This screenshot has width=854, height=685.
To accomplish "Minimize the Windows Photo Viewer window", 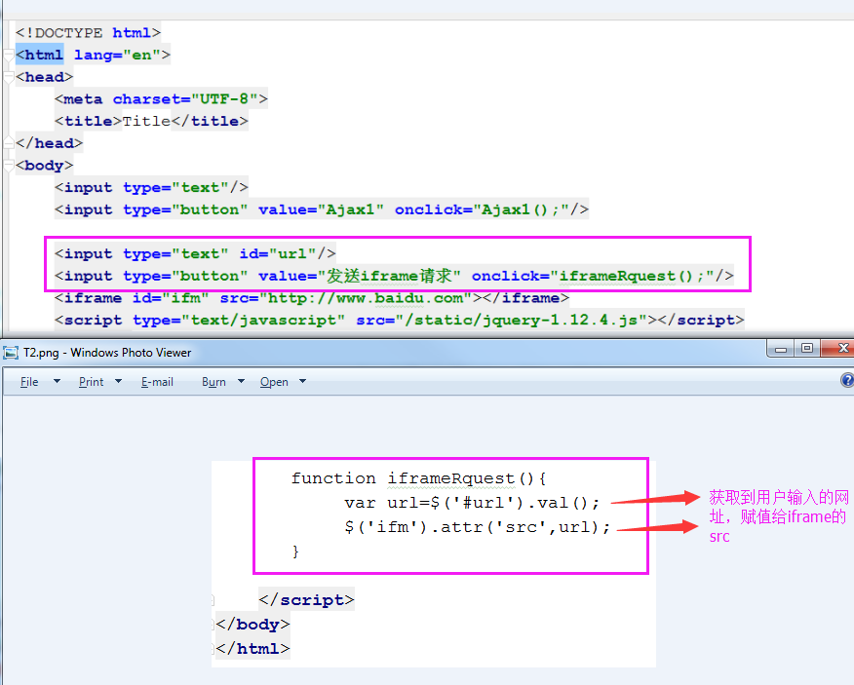I will point(781,349).
